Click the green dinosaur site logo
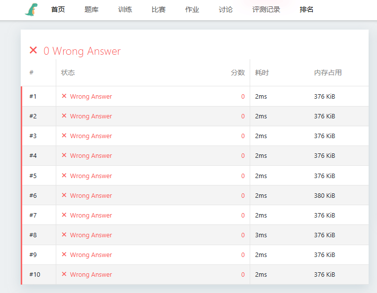The height and width of the screenshot is (293, 377). point(31,9)
